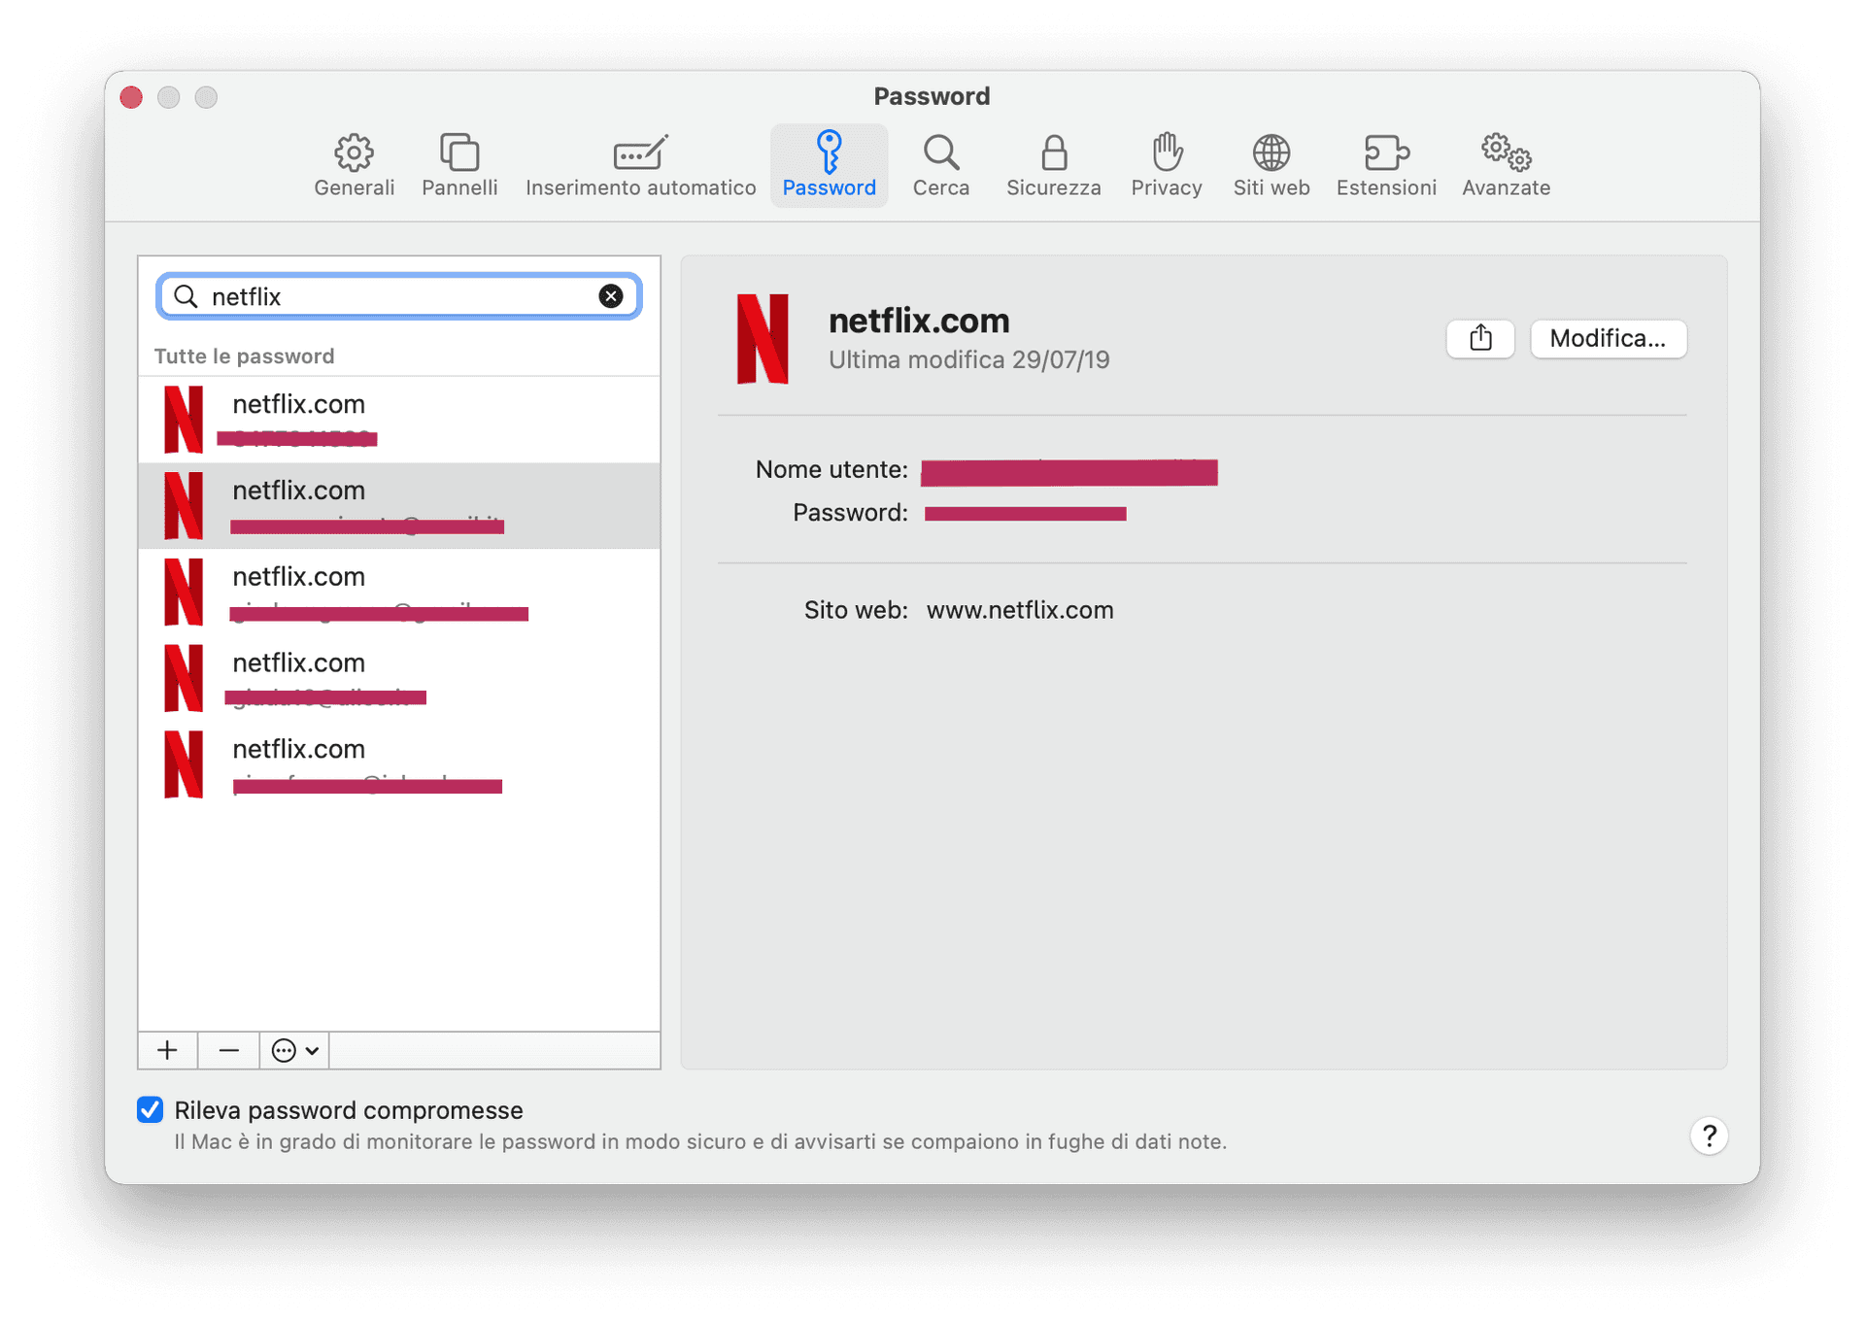Image resolution: width=1865 pixels, height=1323 pixels.
Task: Remove selected password with minus button
Action: click(228, 1050)
